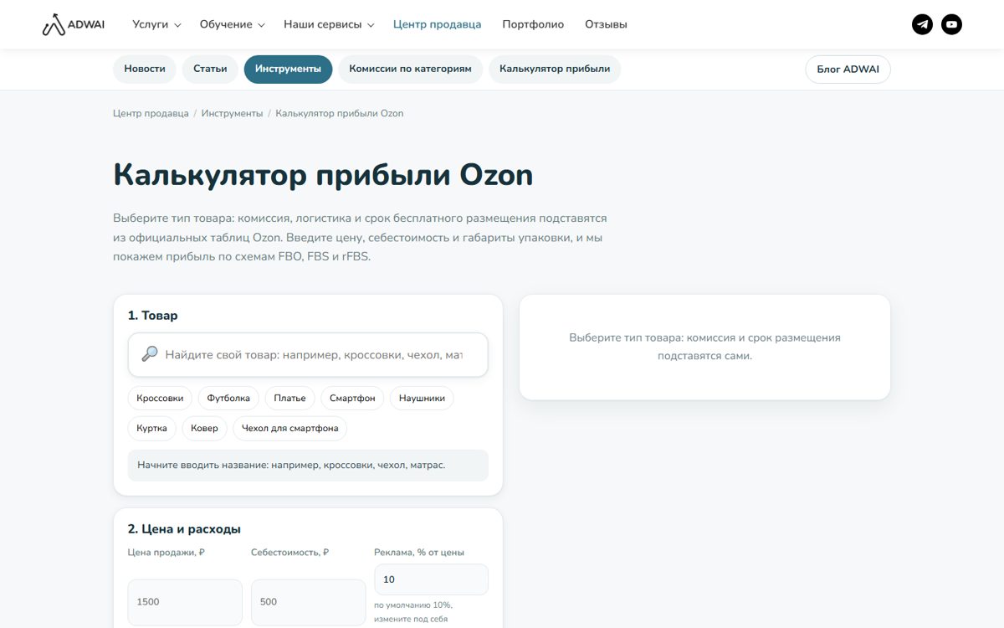Switch to the Статьи tab
Viewport: 1004px width, 628px height.
click(x=210, y=69)
